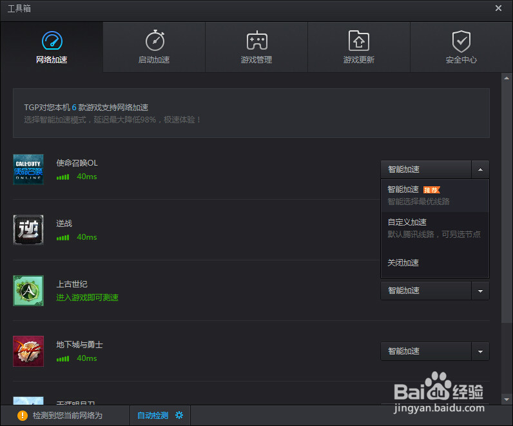Expand the 地下城与勇士 acceleration dropdown arrow
The image size is (513, 426).
coord(480,351)
